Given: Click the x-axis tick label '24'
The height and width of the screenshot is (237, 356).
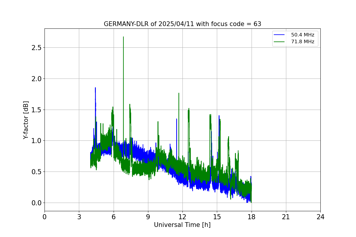Looking at the screenshot, I should click(320, 217).
